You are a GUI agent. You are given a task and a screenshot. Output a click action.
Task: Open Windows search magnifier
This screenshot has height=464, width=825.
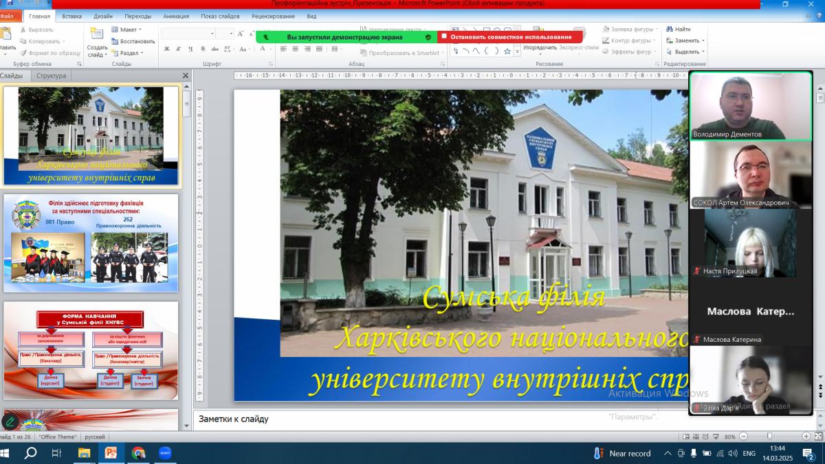pos(30,453)
